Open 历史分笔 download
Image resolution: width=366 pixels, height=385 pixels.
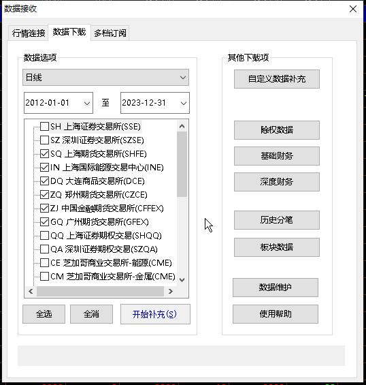point(277,220)
